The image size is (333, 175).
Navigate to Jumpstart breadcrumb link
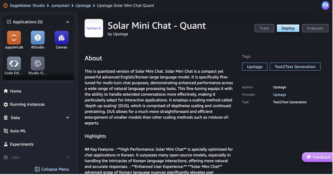coord(60,5)
